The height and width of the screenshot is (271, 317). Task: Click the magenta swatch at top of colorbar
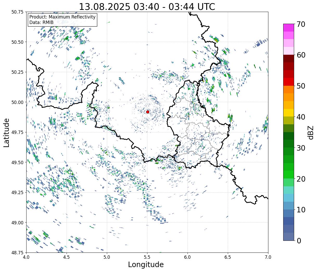[x=289, y=28]
